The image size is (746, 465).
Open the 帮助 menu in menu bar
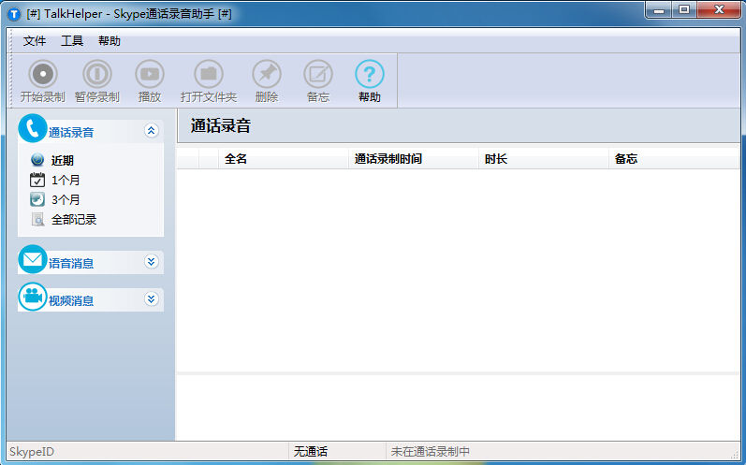(x=110, y=41)
